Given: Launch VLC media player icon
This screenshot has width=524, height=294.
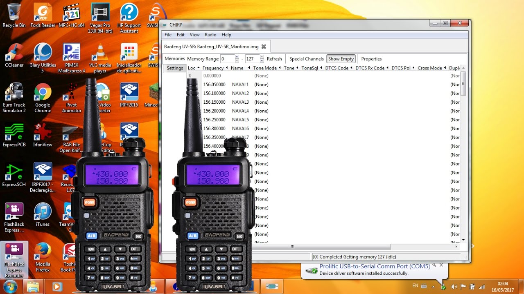Looking at the screenshot, I should point(100,58).
